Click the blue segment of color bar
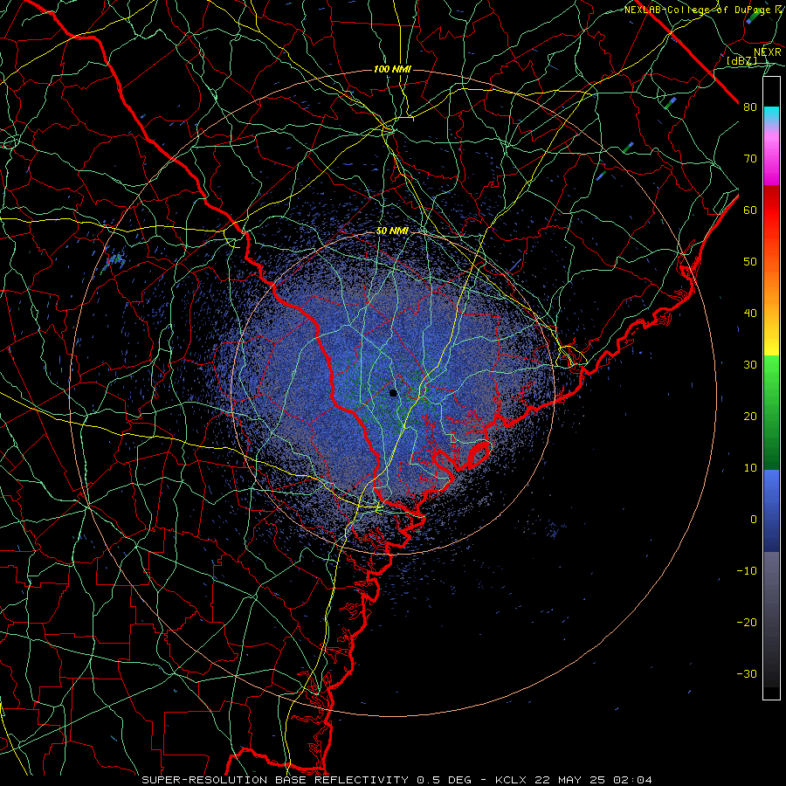This screenshot has width=786, height=786. (771, 510)
